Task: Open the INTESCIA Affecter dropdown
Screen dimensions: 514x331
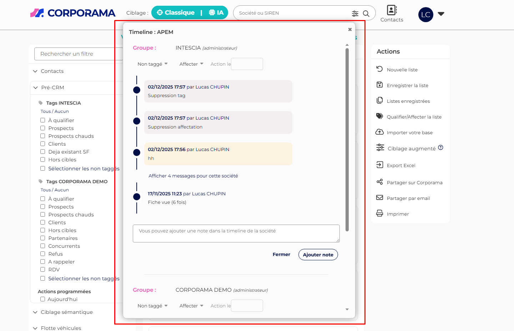Action: tap(191, 64)
